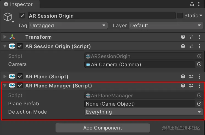The image size is (205, 135).
Task: Open Detection Mode dropdown set to Everything
Action: tap(144, 112)
